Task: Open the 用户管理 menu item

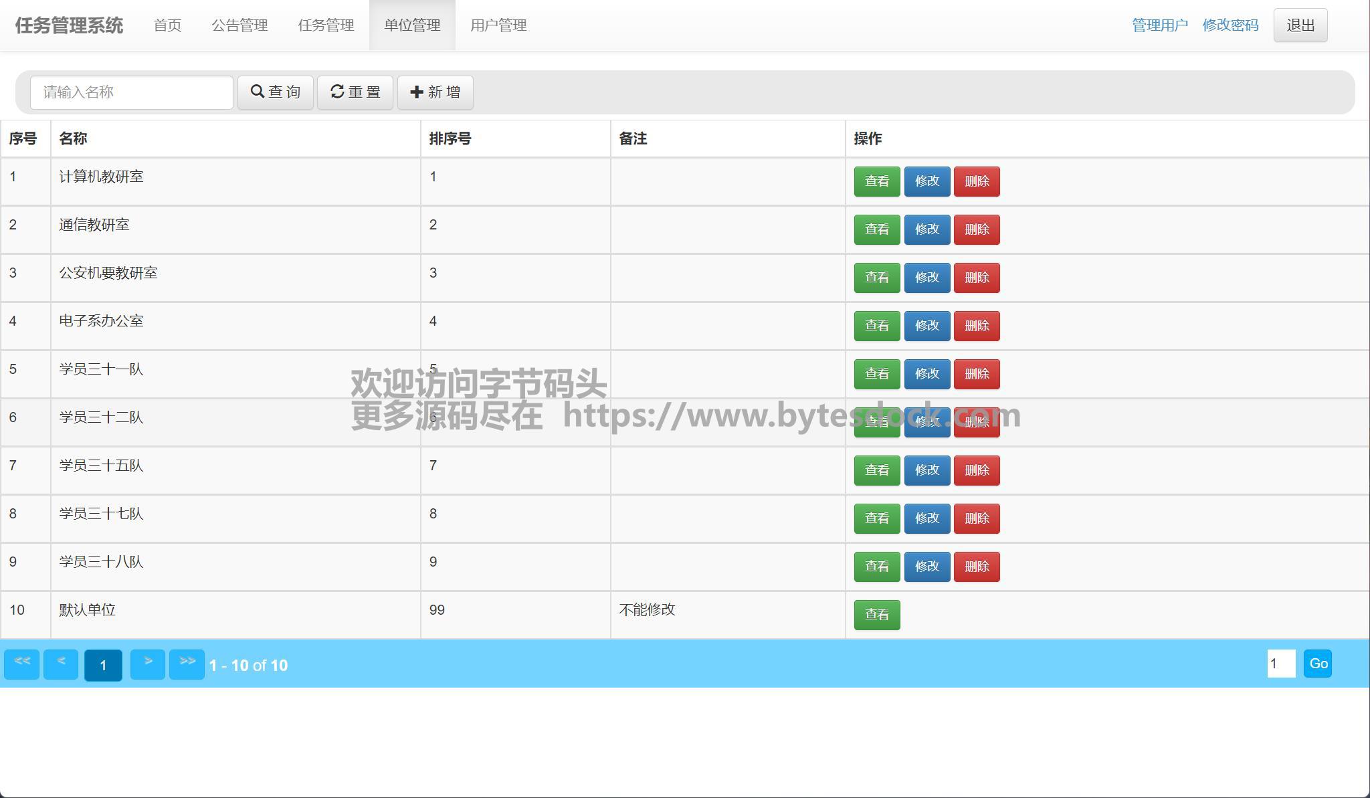Action: (498, 25)
